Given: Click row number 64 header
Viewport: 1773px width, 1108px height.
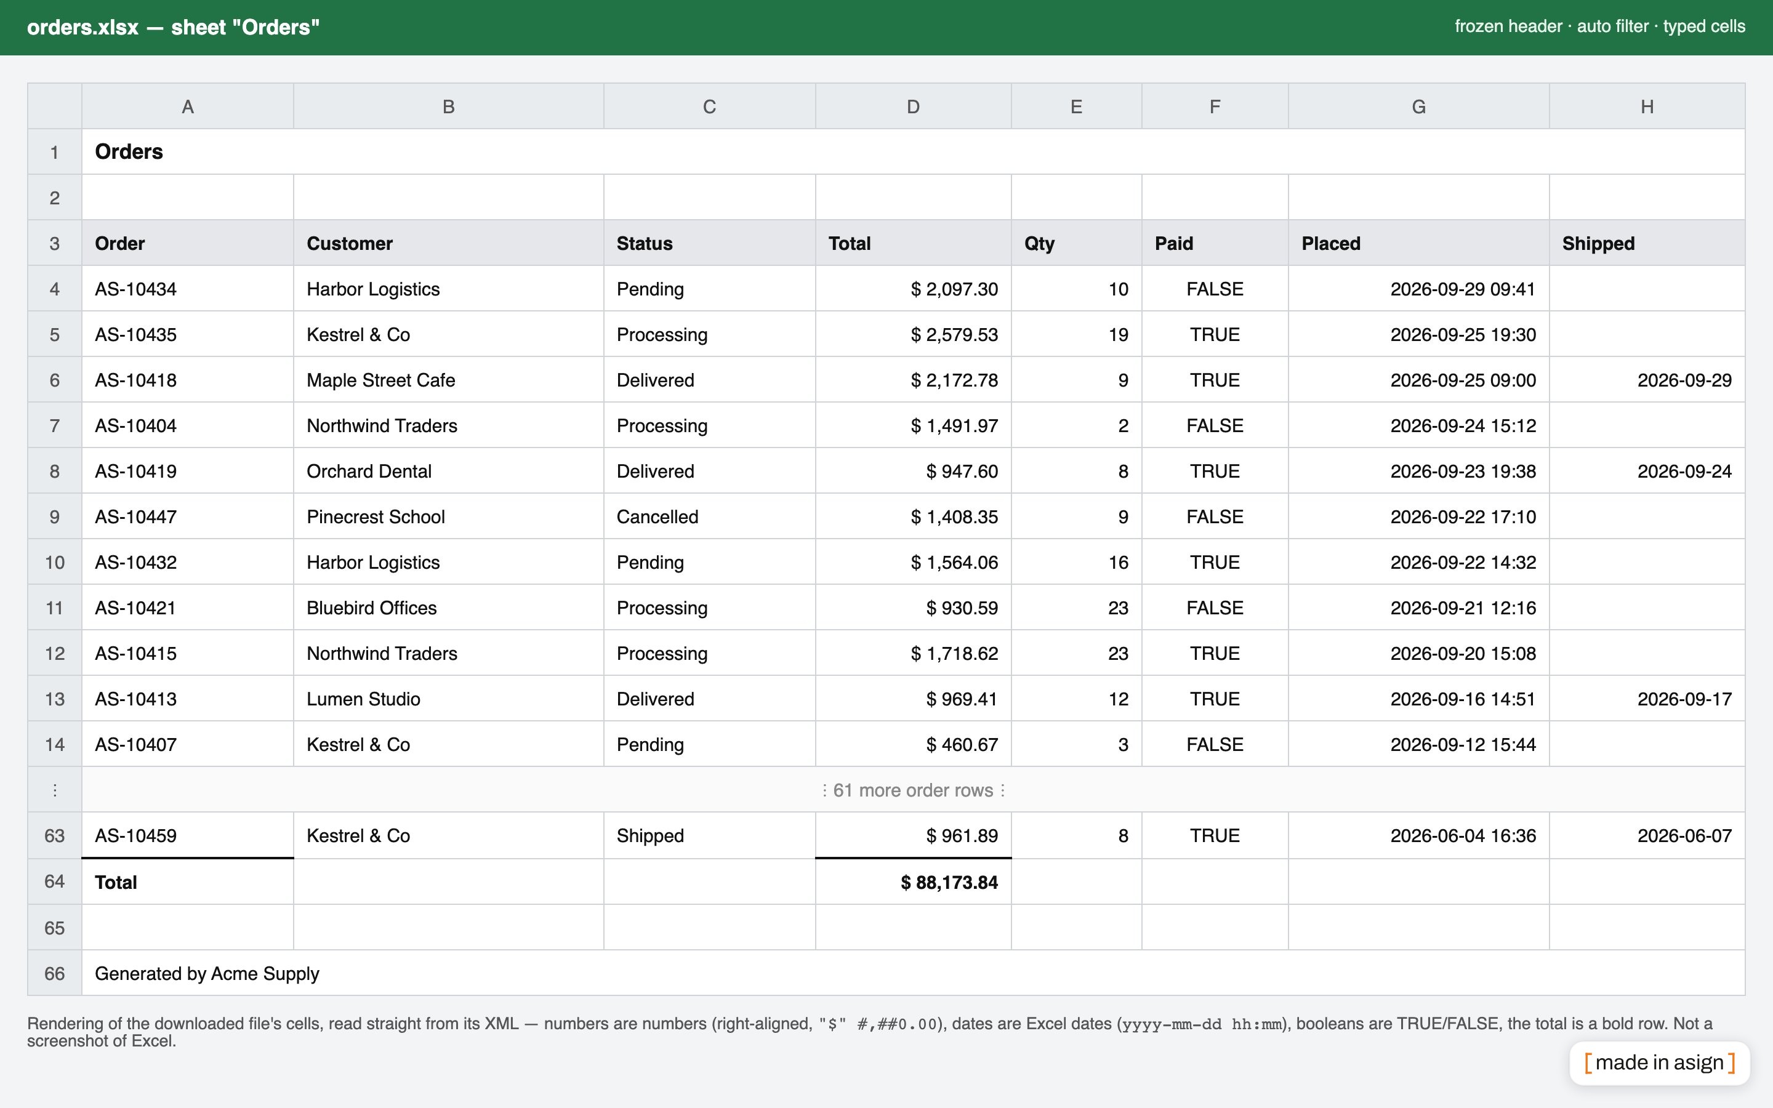Looking at the screenshot, I should (54, 881).
